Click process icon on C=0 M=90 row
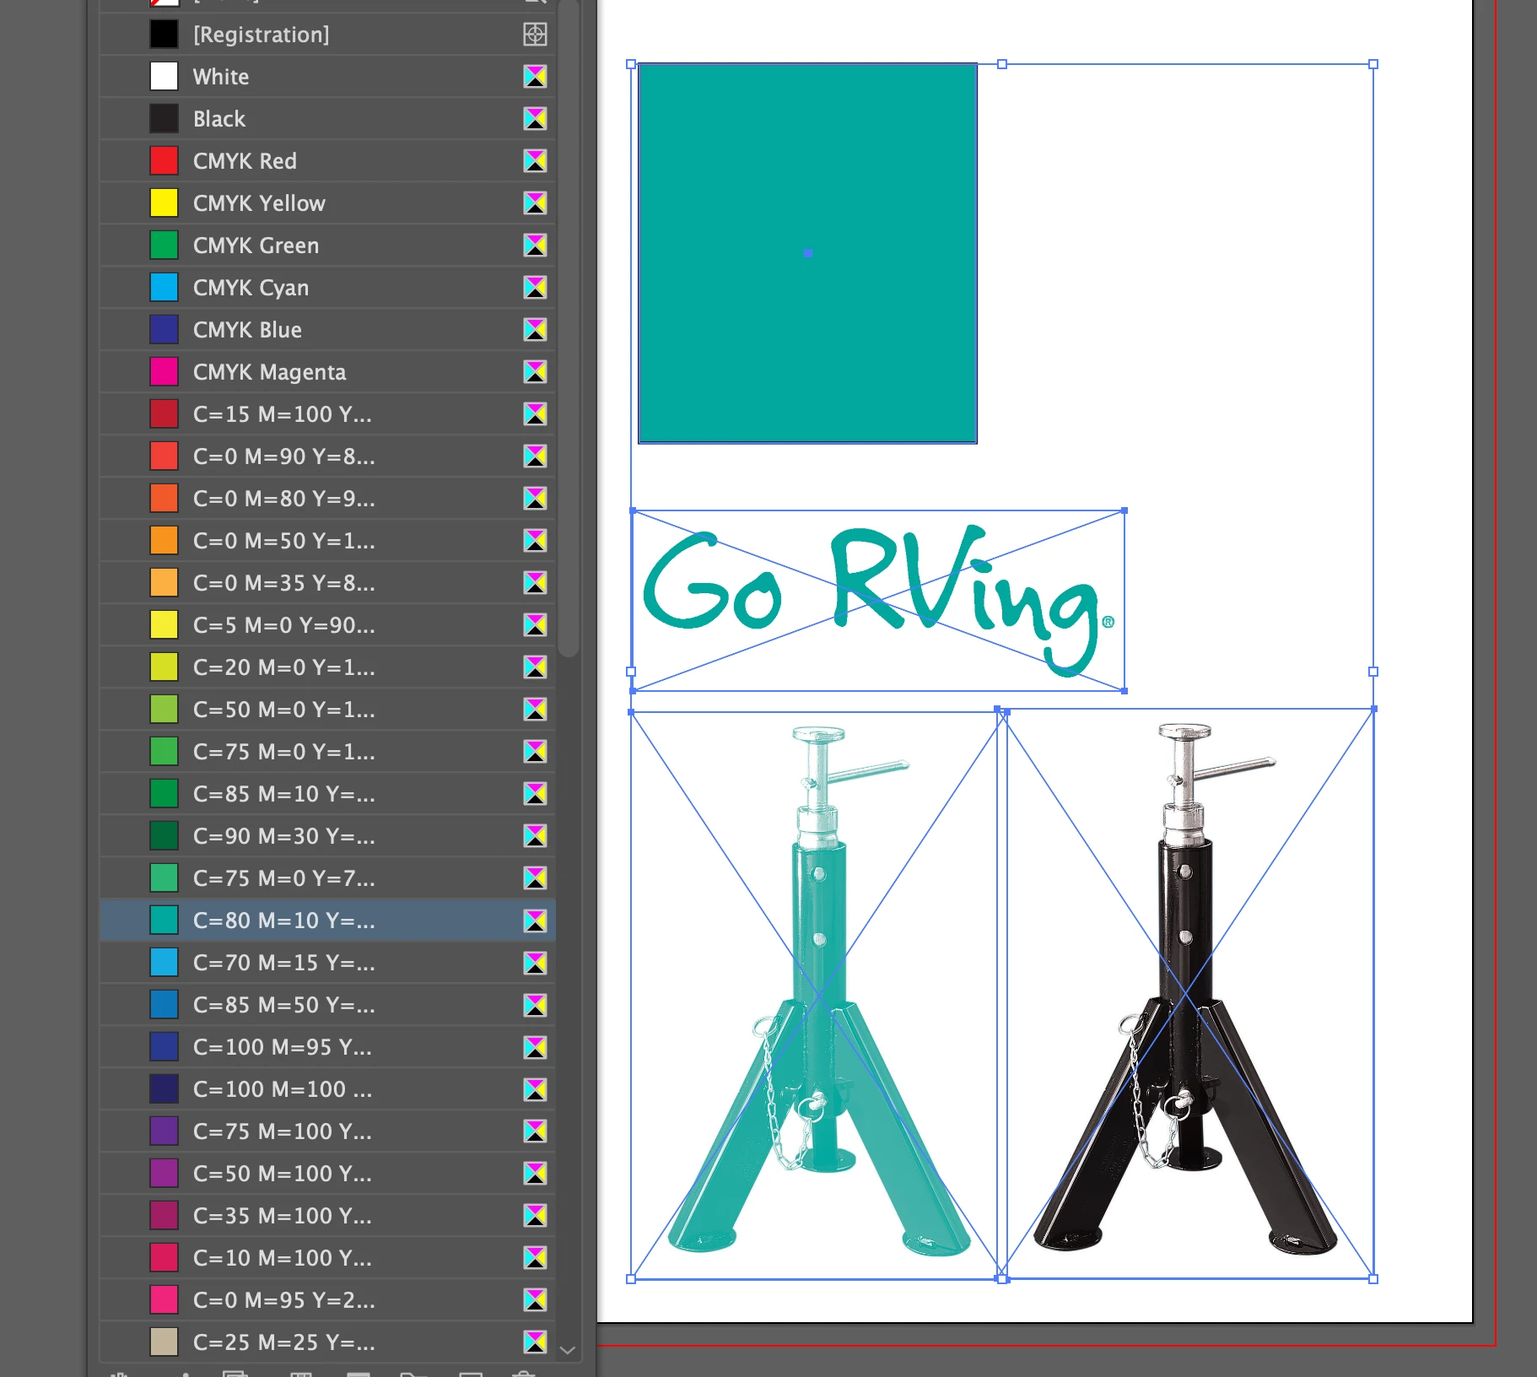 pyautogui.click(x=535, y=456)
